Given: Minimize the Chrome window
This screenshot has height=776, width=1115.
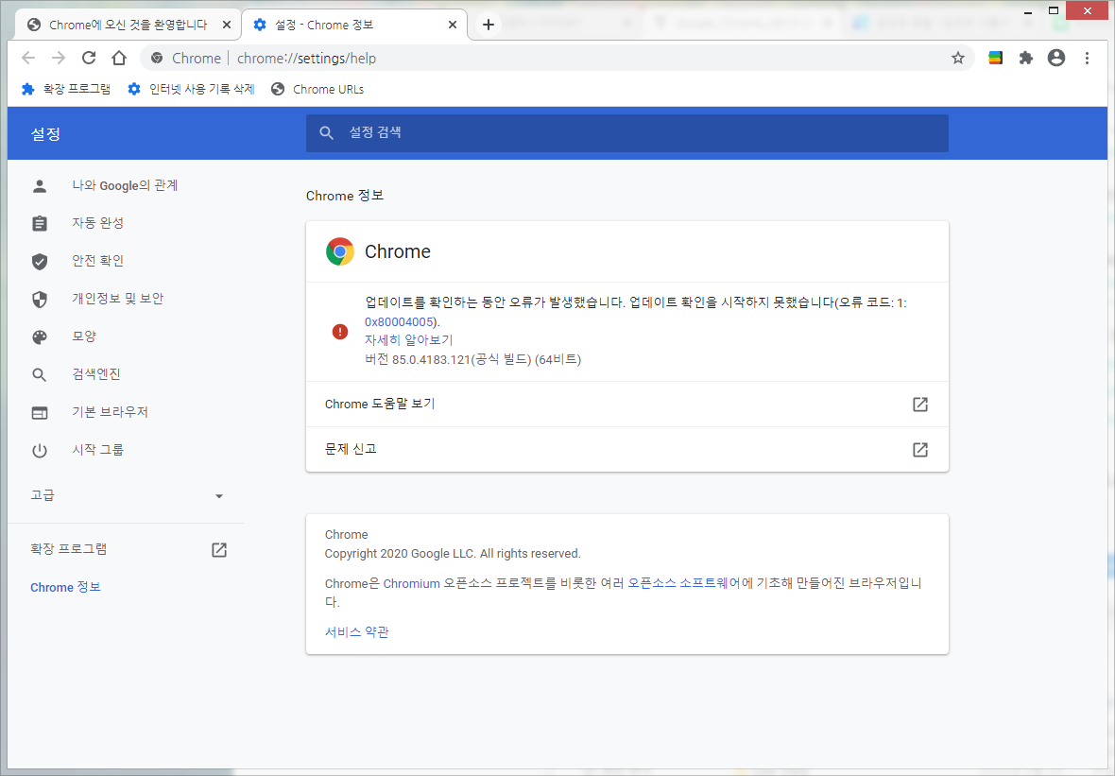Looking at the screenshot, I should pos(1027,10).
